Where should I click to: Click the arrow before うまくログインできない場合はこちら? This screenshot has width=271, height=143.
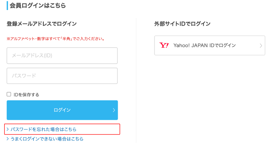(x=8, y=139)
